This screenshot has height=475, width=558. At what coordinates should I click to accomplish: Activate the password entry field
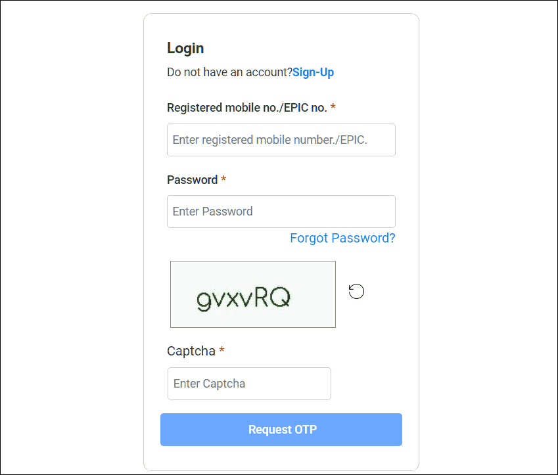pyautogui.click(x=281, y=212)
